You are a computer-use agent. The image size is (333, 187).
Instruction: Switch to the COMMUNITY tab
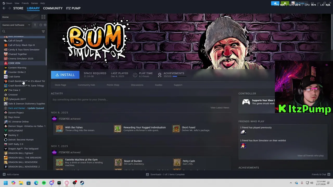53,8
